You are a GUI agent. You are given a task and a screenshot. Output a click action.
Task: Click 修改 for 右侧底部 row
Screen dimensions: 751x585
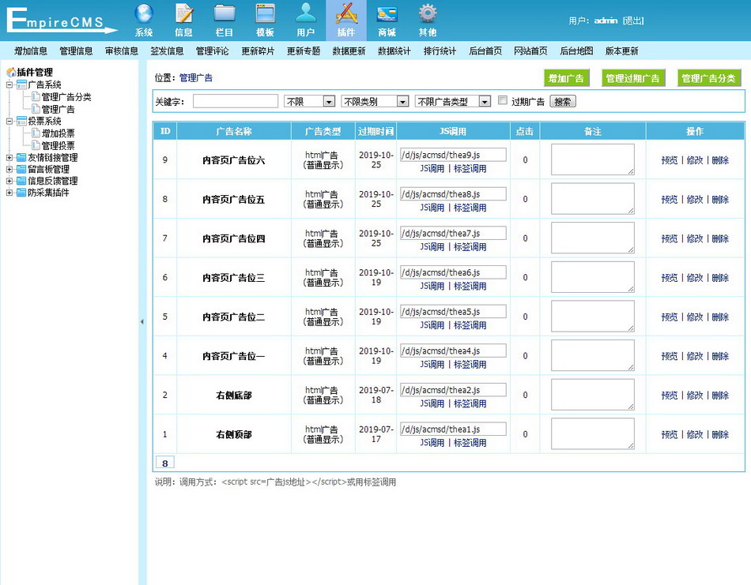pyautogui.click(x=695, y=396)
